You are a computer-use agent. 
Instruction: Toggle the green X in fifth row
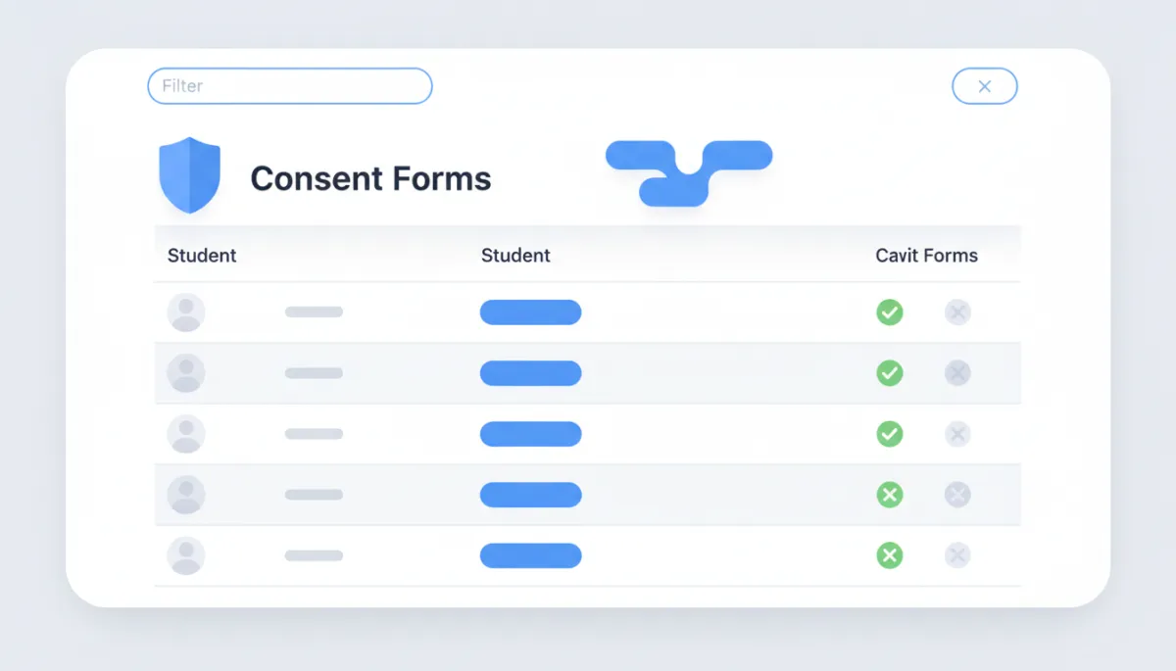[889, 555]
